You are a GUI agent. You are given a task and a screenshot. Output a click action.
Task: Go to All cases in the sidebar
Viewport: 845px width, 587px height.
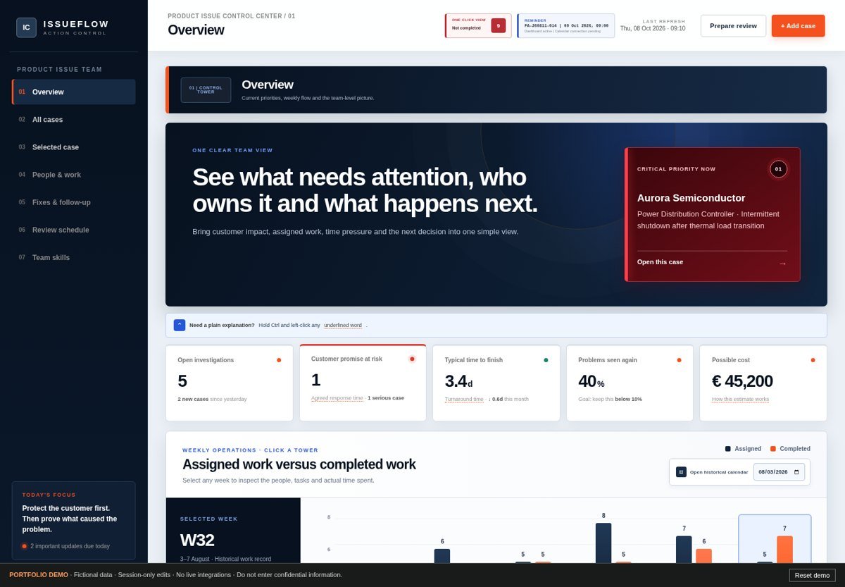point(74,119)
